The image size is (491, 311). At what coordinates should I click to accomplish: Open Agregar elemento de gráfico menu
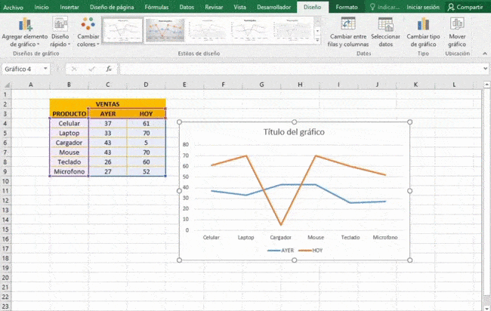[x=25, y=32]
